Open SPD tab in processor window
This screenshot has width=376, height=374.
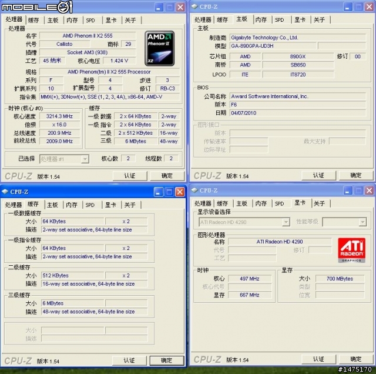coord(90,20)
